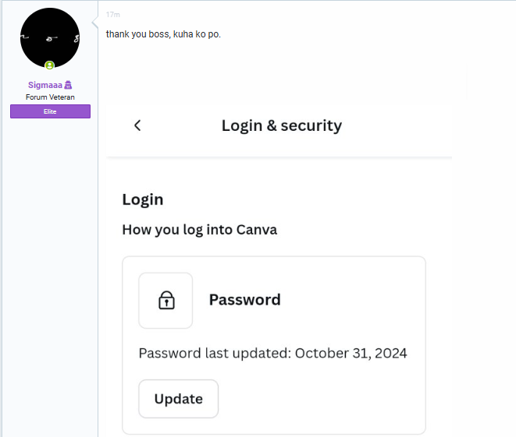Click the purple Elite badge
Image resolution: width=516 pixels, height=437 pixels.
(50, 111)
